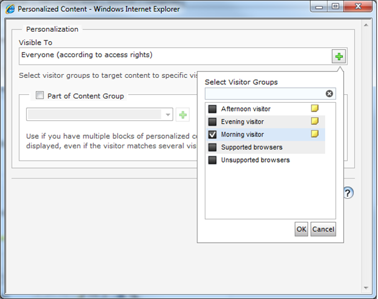
Task: Check the Evening visitor checkbox
Action: pyautogui.click(x=212, y=122)
